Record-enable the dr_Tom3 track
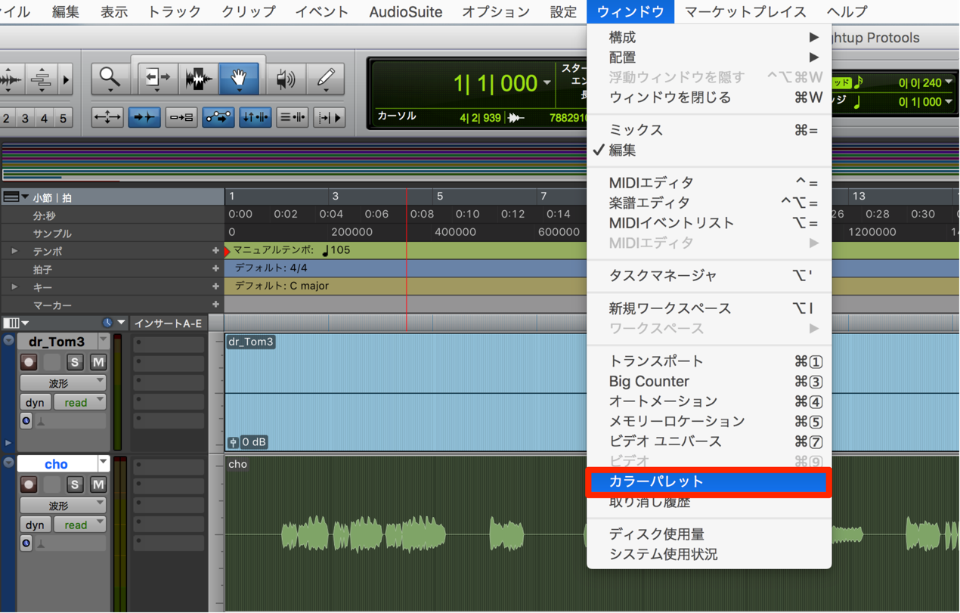Viewport: 960px width, 613px height. click(x=29, y=362)
